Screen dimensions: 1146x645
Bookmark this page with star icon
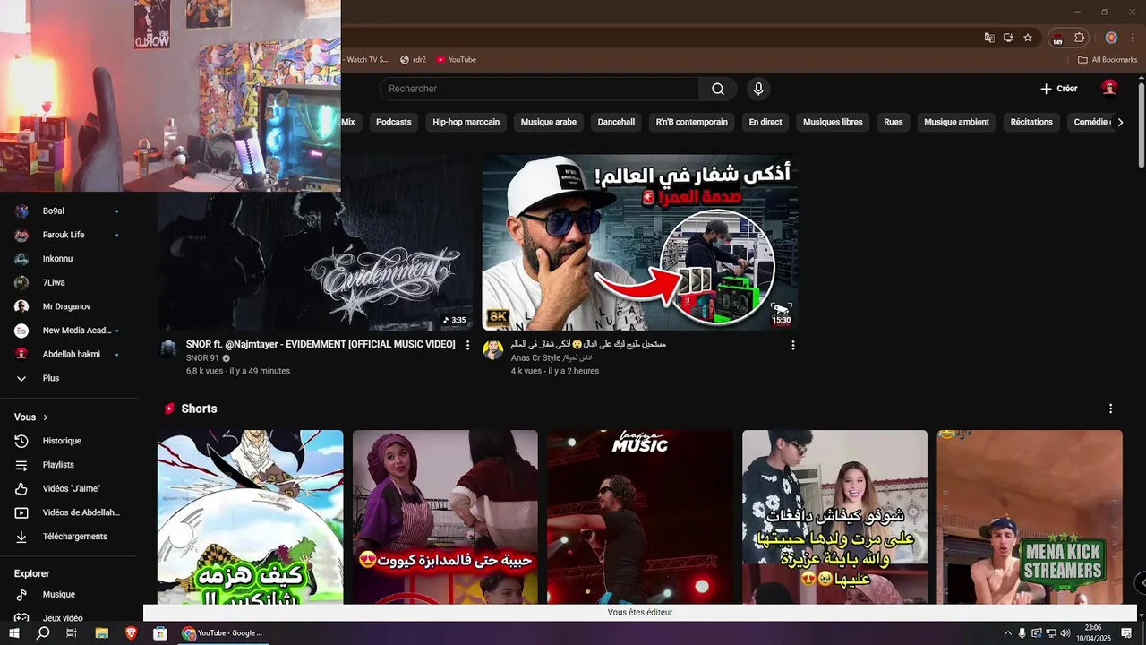(x=1028, y=38)
